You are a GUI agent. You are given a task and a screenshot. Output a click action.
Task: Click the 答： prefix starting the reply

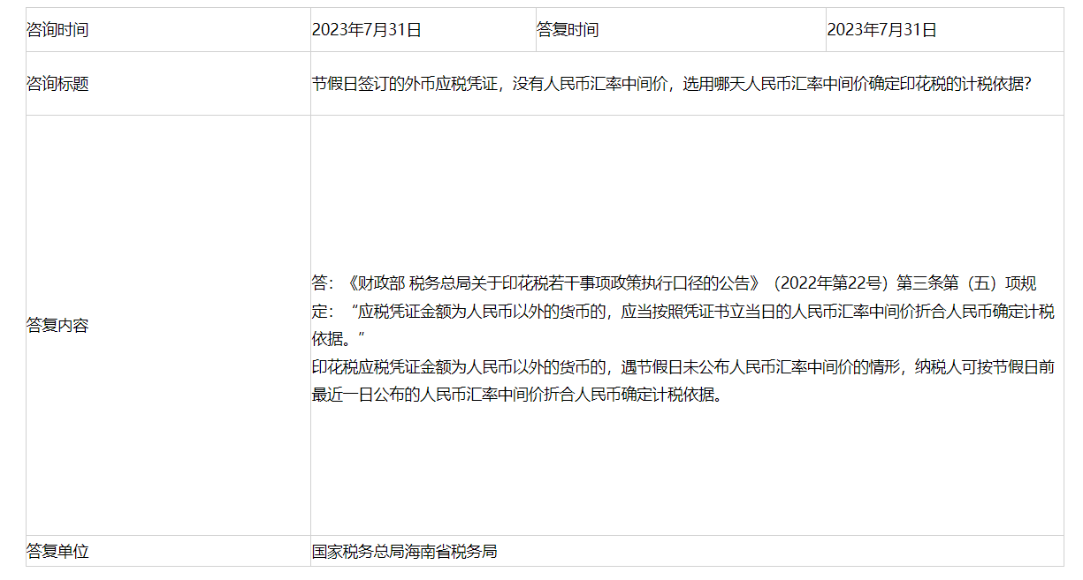click(324, 284)
